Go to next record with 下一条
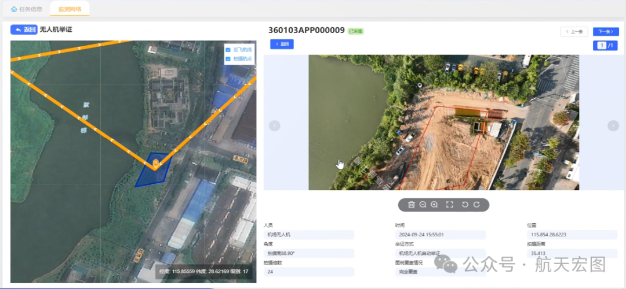The image size is (626, 289). (x=605, y=31)
